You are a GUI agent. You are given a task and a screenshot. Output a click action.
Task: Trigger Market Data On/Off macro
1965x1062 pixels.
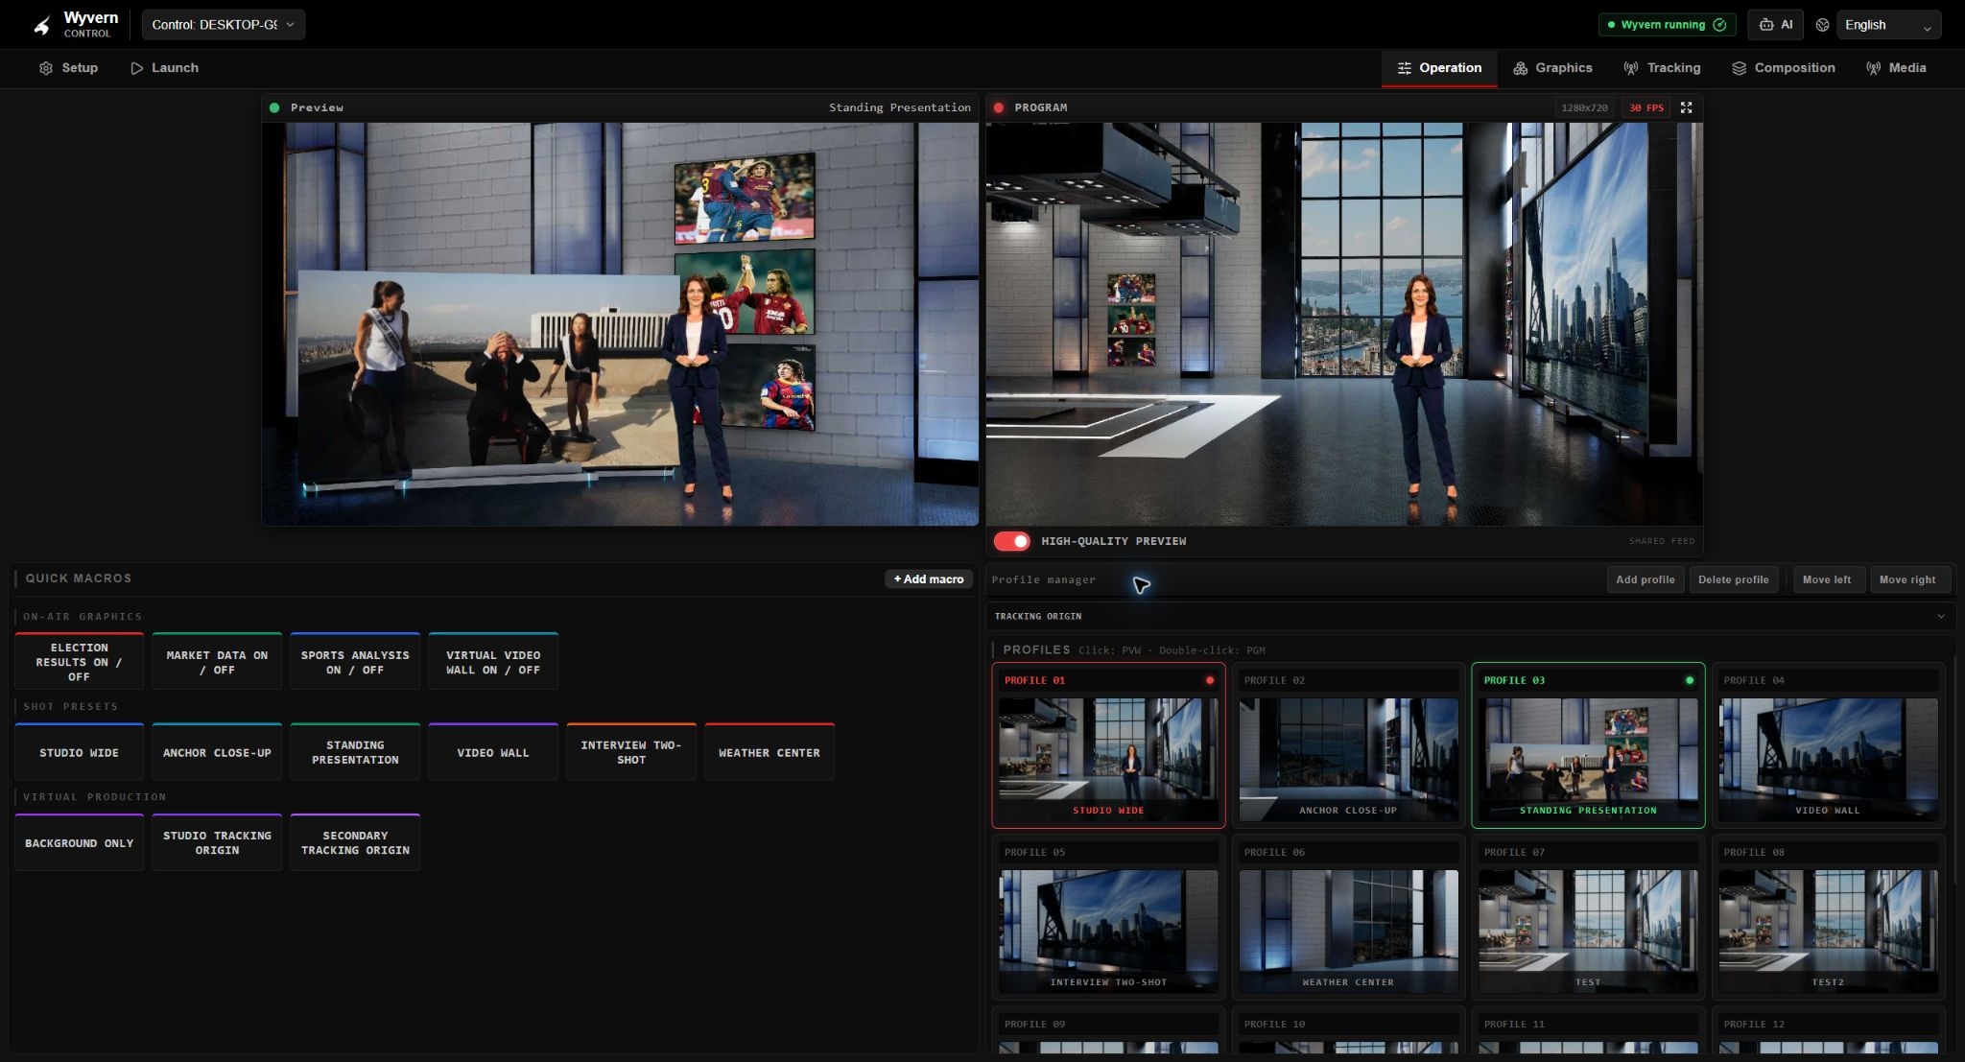[x=217, y=661]
